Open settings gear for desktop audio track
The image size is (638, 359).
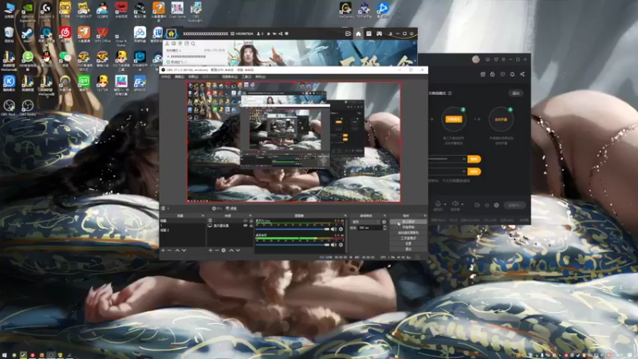click(341, 245)
